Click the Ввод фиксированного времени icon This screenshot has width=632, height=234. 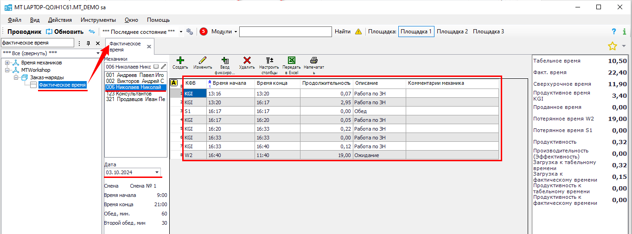pyautogui.click(x=225, y=61)
